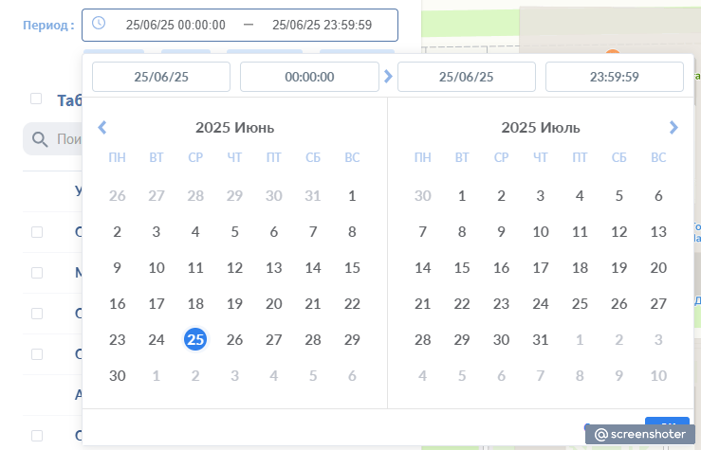This screenshot has height=450, width=701.
Task: Go to previous month using left arrow
Action: coord(102,127)
